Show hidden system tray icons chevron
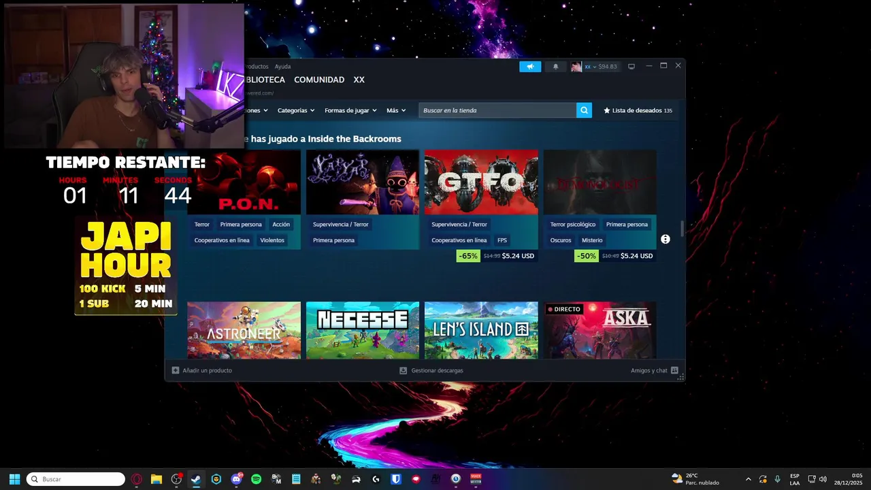 (749, 479)
